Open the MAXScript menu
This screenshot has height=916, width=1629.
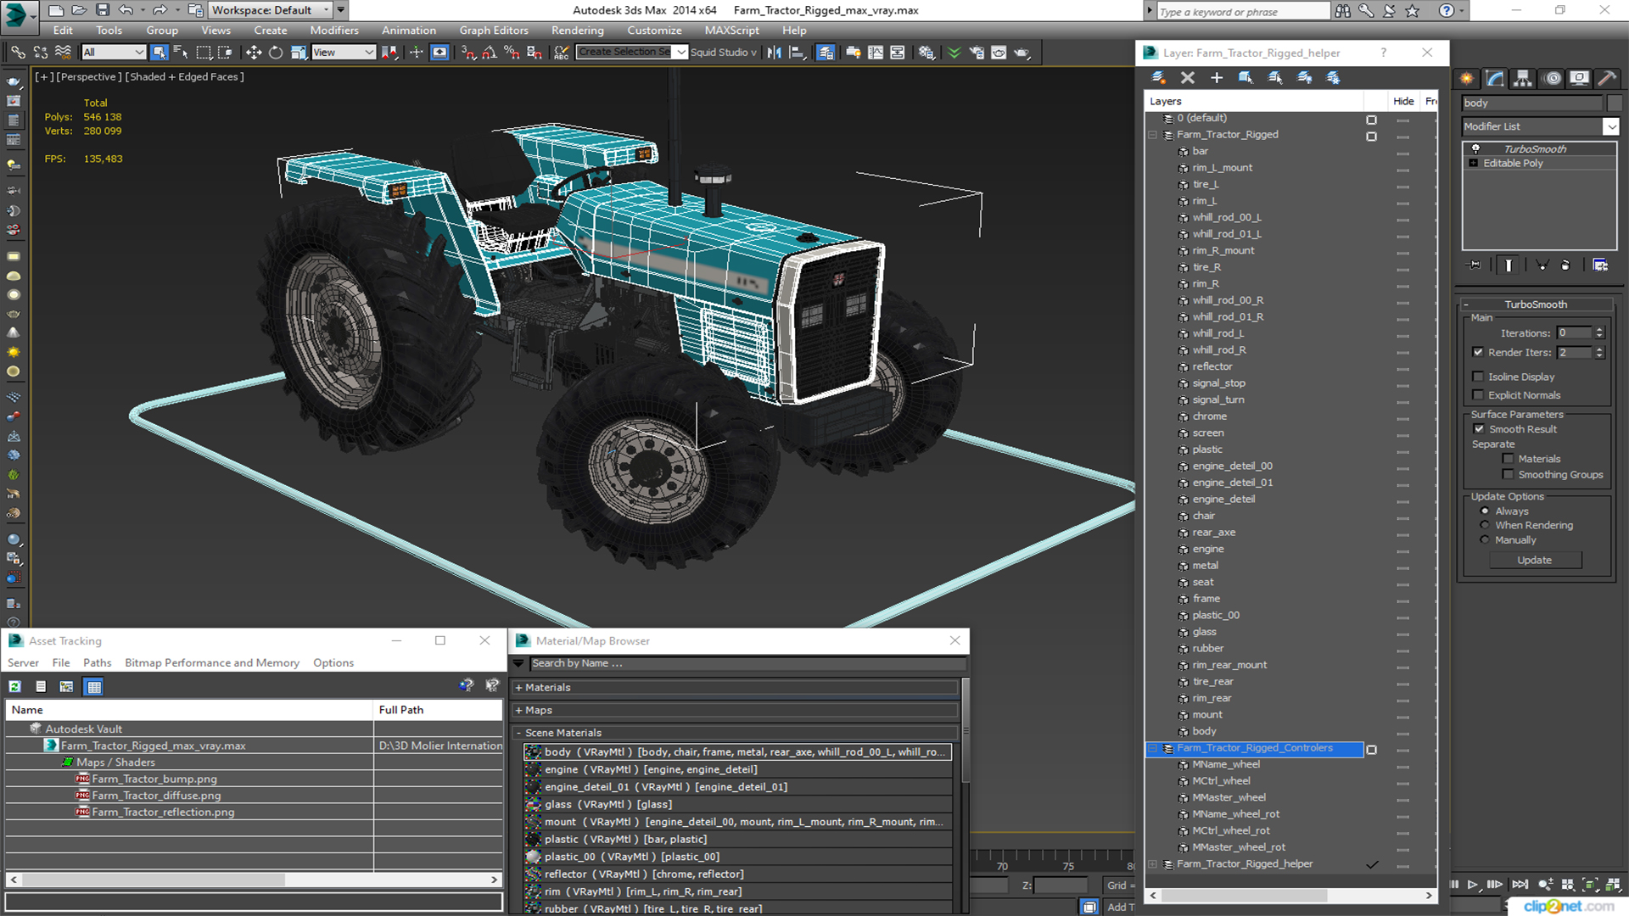pos(732,31)
